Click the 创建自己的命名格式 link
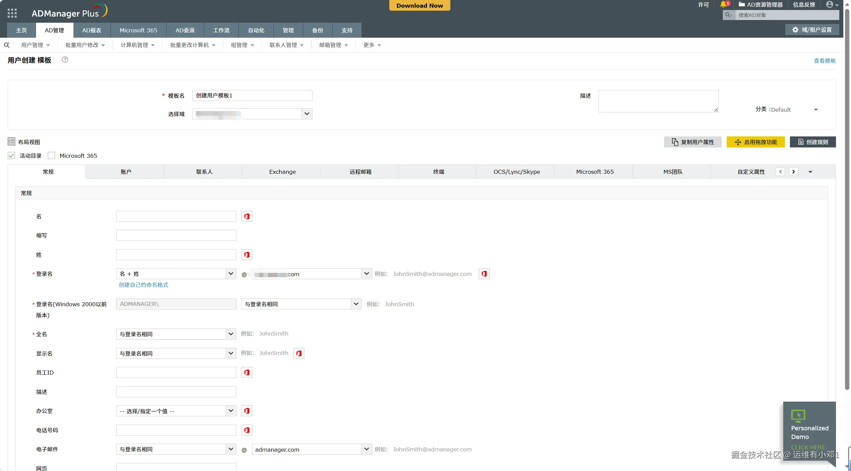Viewport: 851px width, 471px height. click(x=144, y=285)
